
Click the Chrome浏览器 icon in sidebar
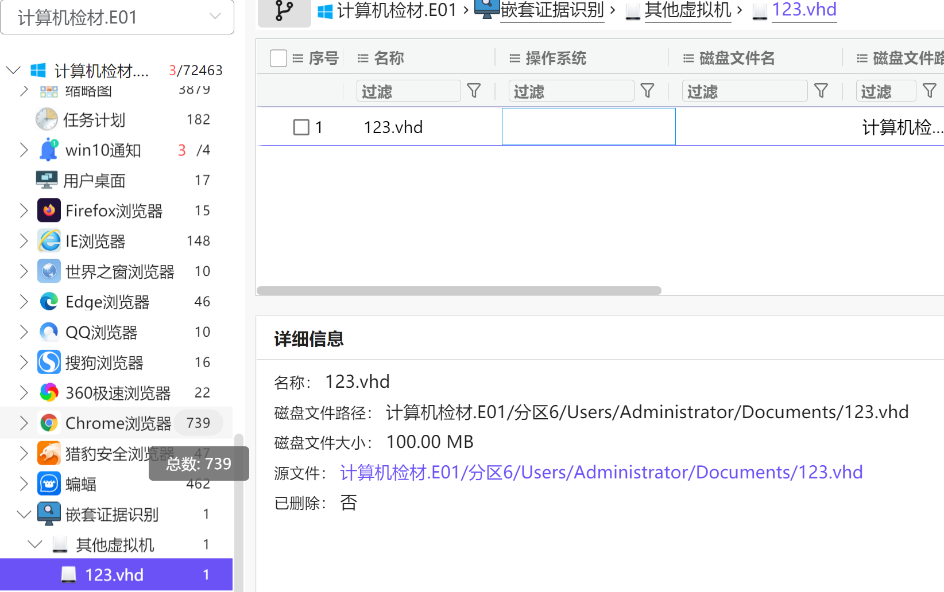pyautogui.click(x=49, y=423)
